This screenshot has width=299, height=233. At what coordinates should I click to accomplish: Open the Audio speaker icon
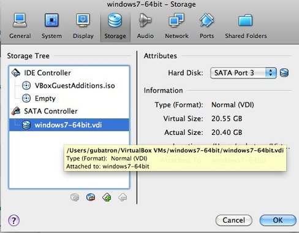(145, 20)
